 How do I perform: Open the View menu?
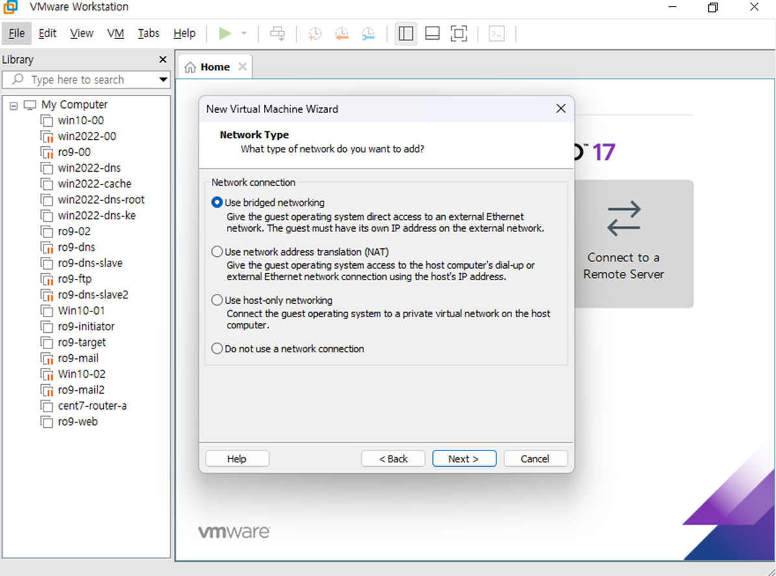pos(82,33)
